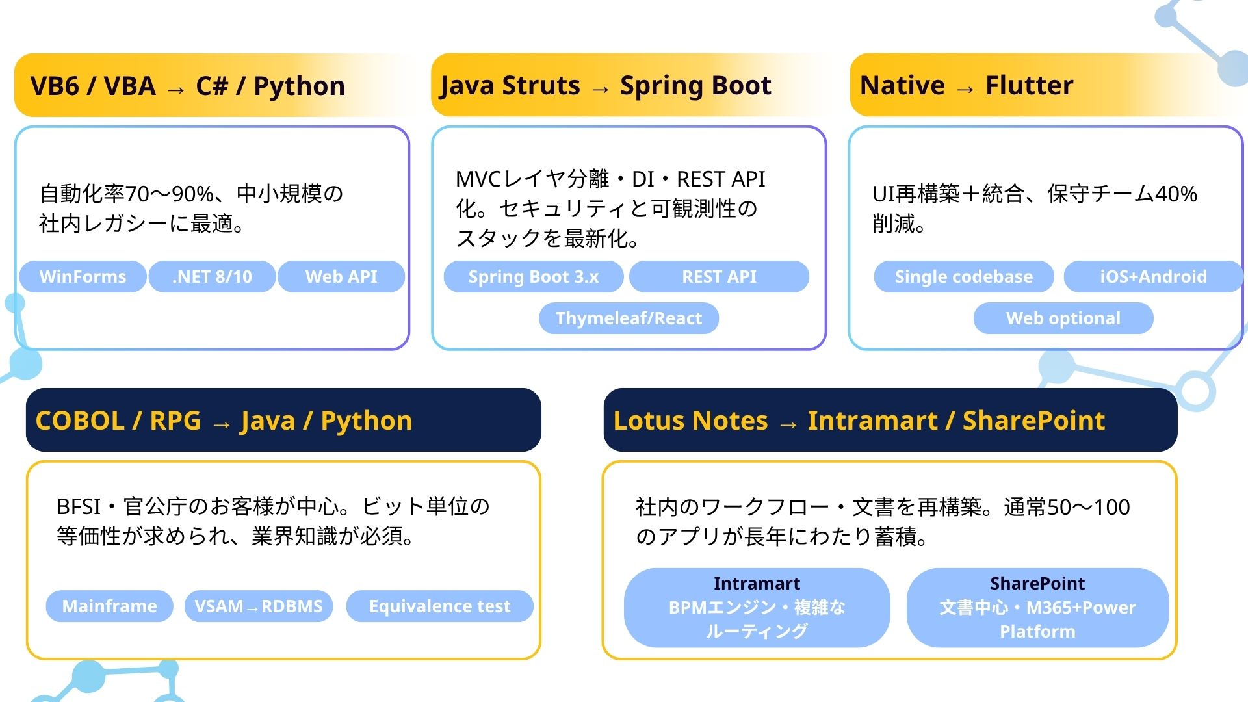Click the text 'BFSI・官公庁のお客様が中心。ビット単位の'

tap(273, 506)
